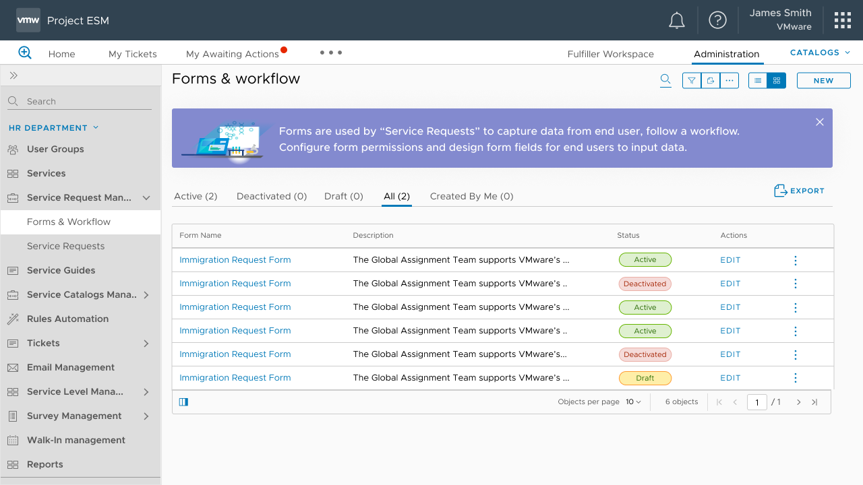Viewport: 863px width, 485px height.
Task: Open the column chooser icon in table footer
Action: 183,402
